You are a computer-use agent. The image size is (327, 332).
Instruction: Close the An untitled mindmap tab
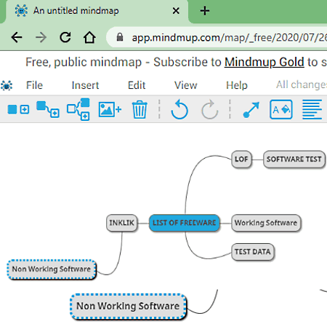(x=176, y=11)
